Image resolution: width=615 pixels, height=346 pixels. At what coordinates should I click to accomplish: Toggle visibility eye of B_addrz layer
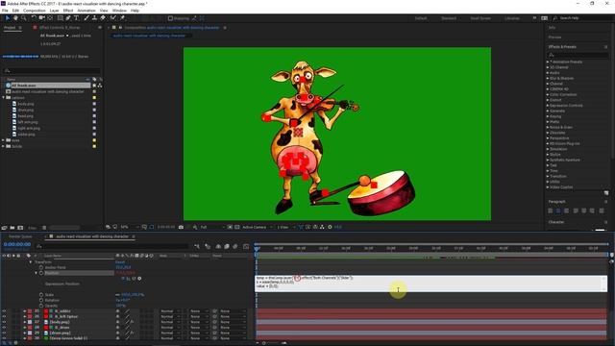[4, 311]
